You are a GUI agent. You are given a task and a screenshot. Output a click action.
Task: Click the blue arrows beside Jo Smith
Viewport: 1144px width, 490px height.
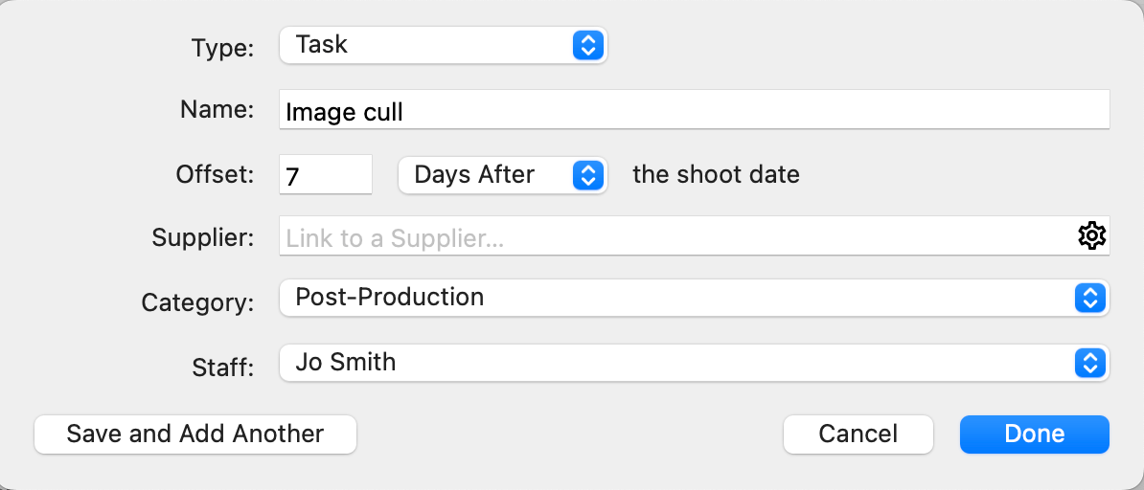pos(1088,363)
